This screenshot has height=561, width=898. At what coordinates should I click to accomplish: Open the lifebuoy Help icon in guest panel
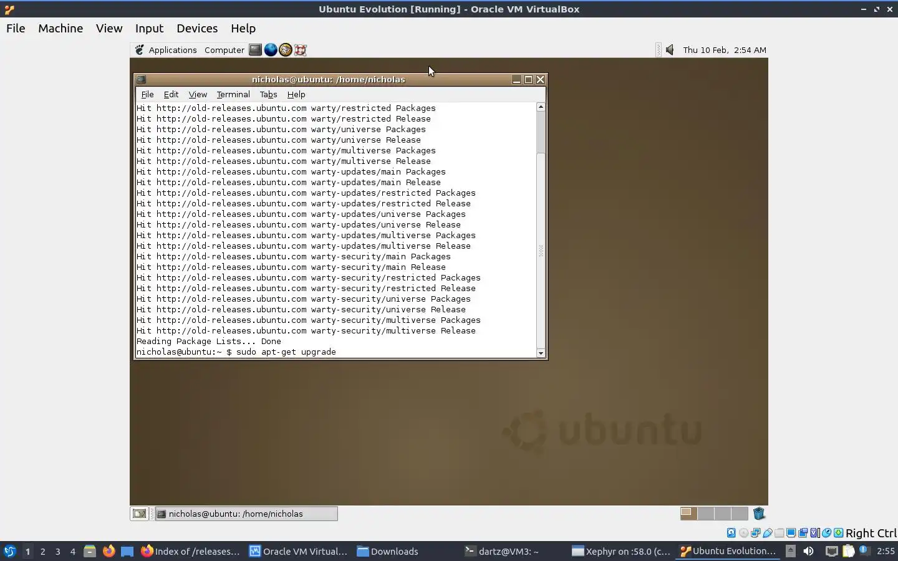(x=301, y=50)
